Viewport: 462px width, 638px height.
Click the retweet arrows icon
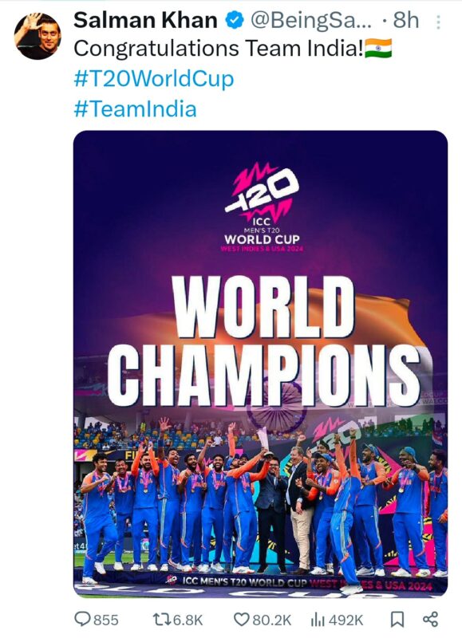(x=162, y=620)
